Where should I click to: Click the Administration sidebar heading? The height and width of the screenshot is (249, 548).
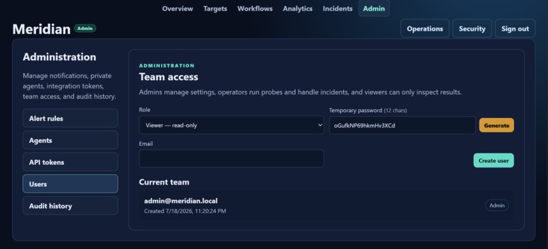pyautogui.click(x=59, y=57)
